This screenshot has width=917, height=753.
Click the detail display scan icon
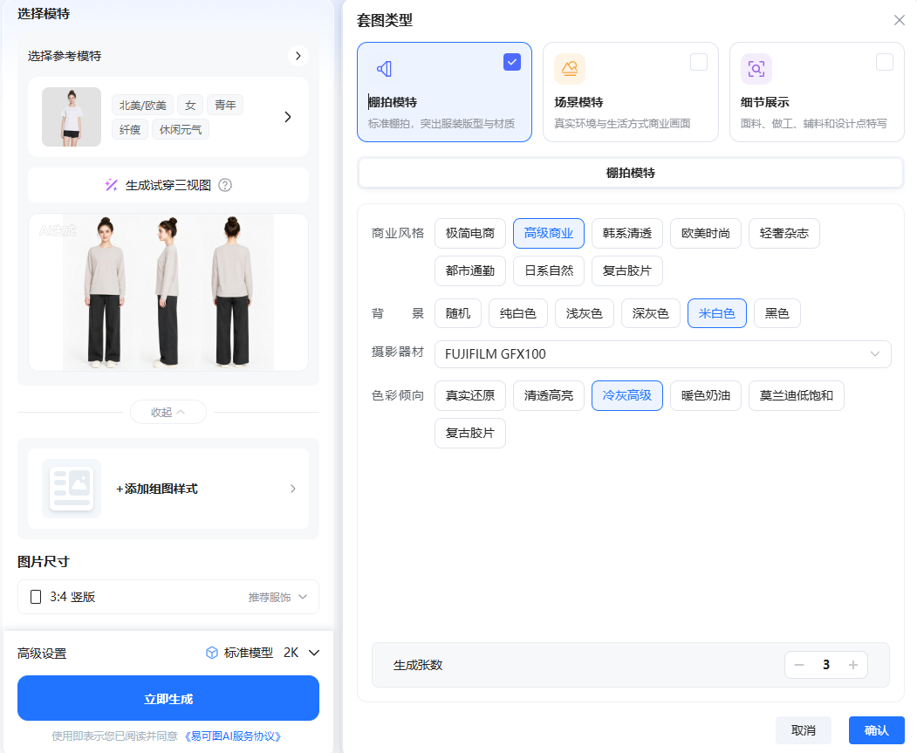tap(756, 69)
